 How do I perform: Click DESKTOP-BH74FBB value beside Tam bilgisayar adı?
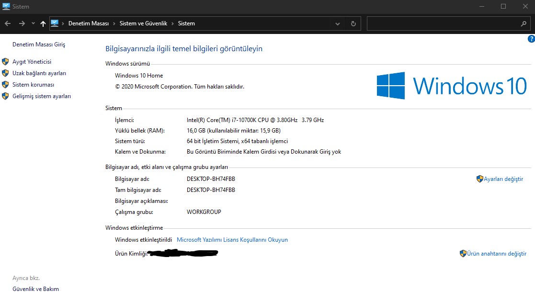[211, 190]
